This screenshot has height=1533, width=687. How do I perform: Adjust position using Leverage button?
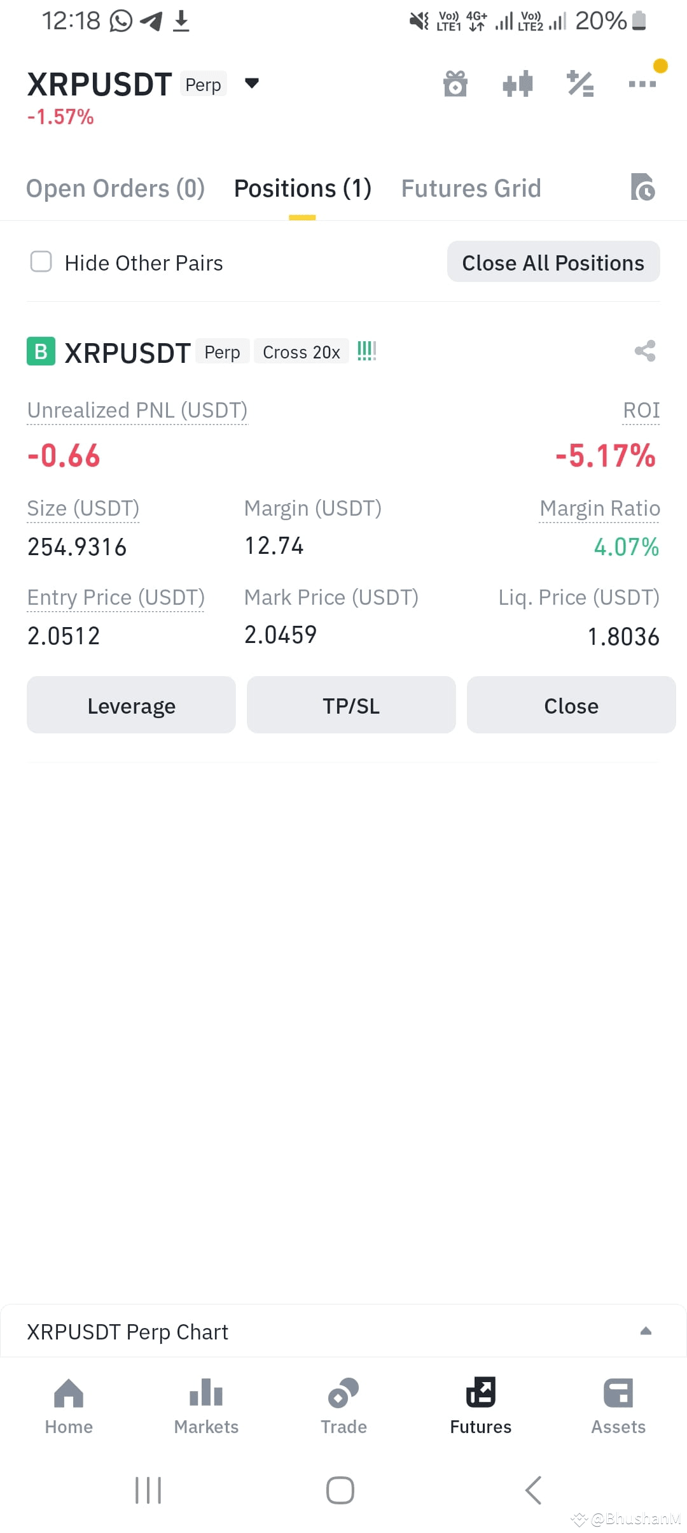point(131,705)
